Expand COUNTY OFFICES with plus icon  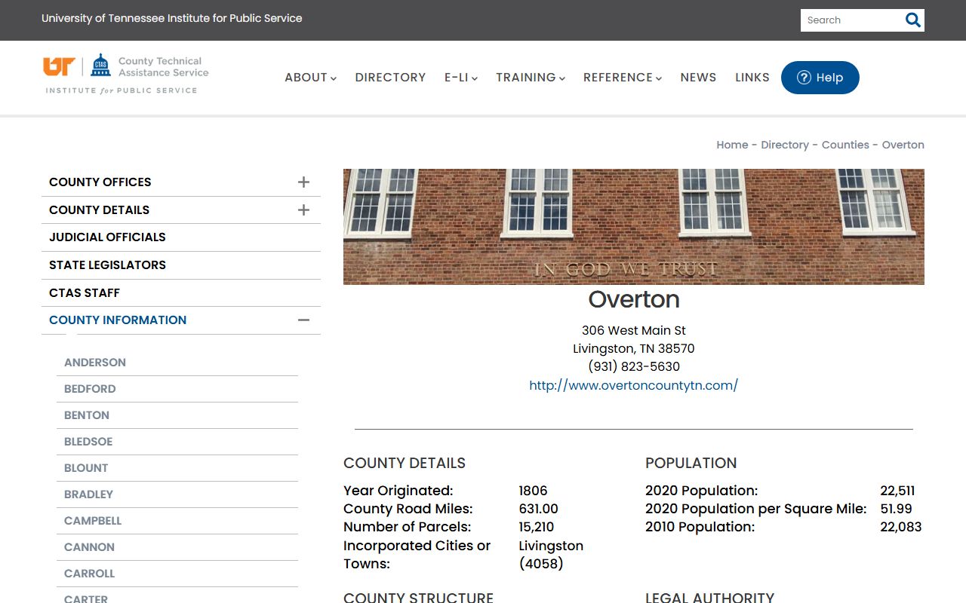pos(303,182)
